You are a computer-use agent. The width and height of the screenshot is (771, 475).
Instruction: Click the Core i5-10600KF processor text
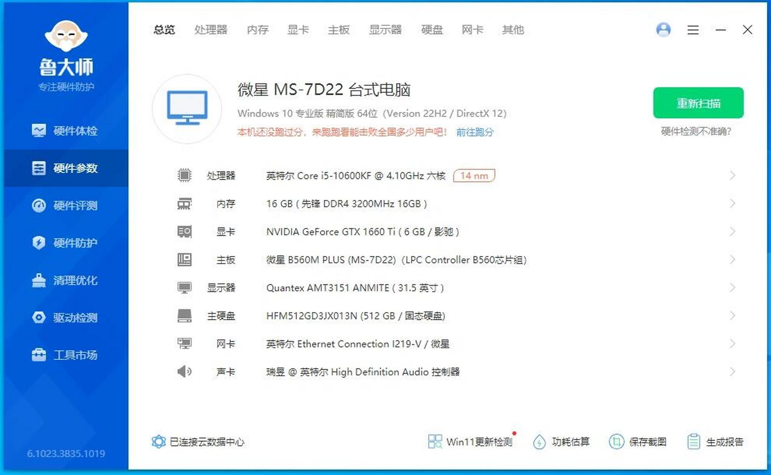coord(356,176)
